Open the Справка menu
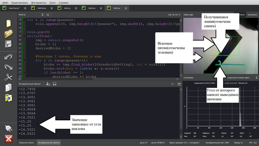This screenshot has width=259, height=146. point(64,3)
